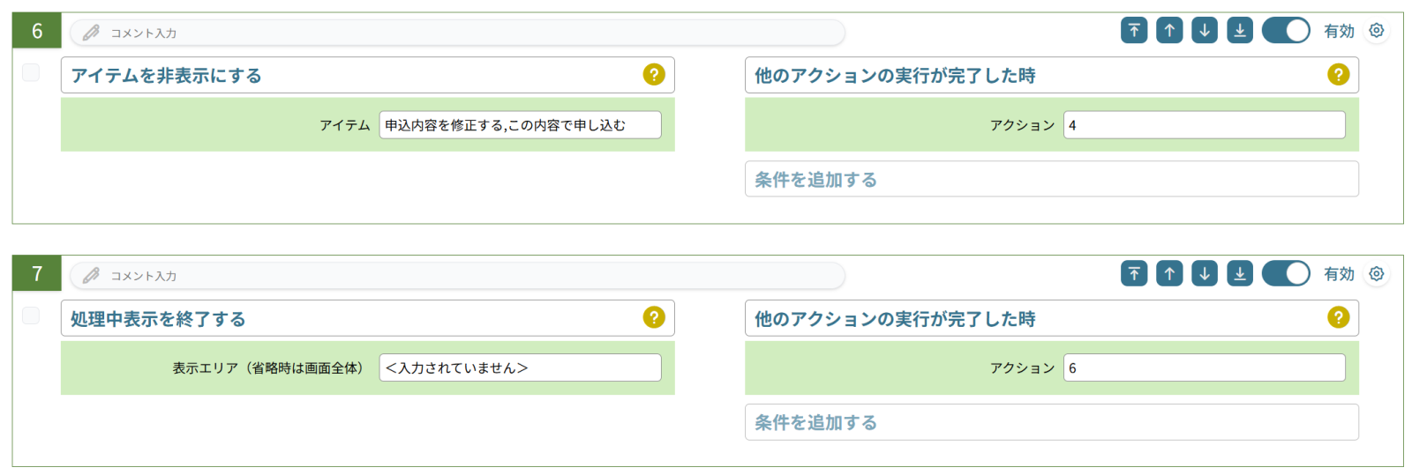Open action 6's 他のアクションの実行が完了した時 selector
Screen dimensions: 1412x475
(x=1052, y=75)
